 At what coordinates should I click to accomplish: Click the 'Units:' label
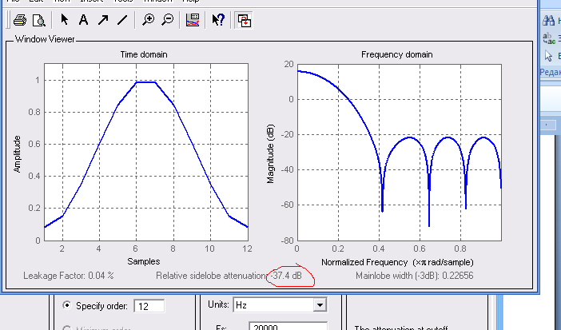point(219,304)
